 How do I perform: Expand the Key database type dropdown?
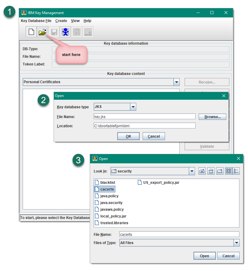click(133, 107)
